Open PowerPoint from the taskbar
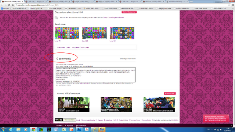Screen dimensions: 235x132 click(x=72, y=129)
